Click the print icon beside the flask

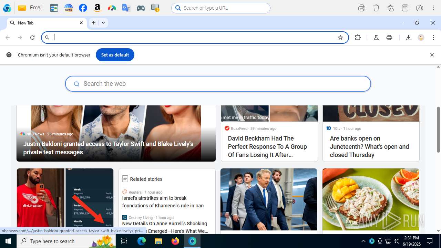[389, 38]
